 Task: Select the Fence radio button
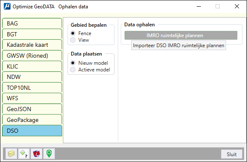[x=73, y=33]
